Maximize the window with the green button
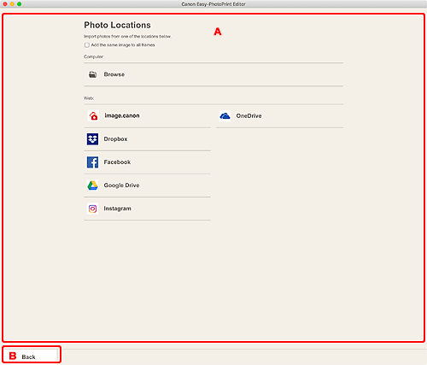The height and width of the screenshot is (365, 427). 19,4
